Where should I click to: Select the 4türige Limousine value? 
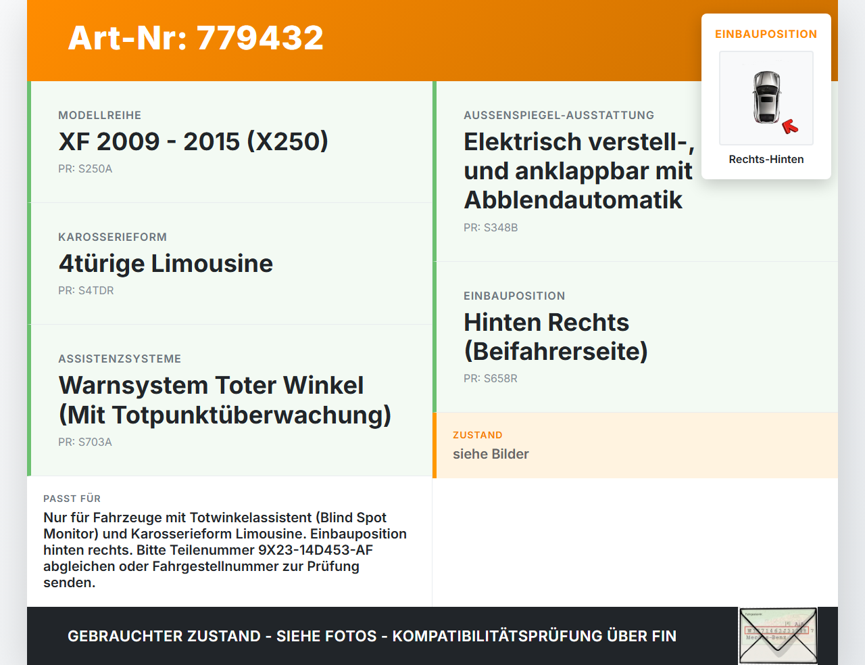coord(166,263)
